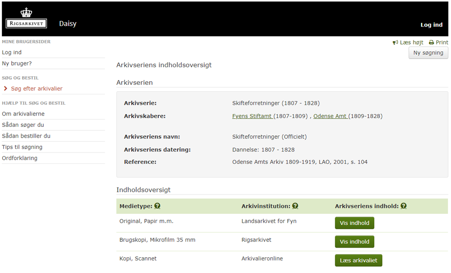Open Sådan bestiller du help page
451x273 pixels.
click(26, 136)
